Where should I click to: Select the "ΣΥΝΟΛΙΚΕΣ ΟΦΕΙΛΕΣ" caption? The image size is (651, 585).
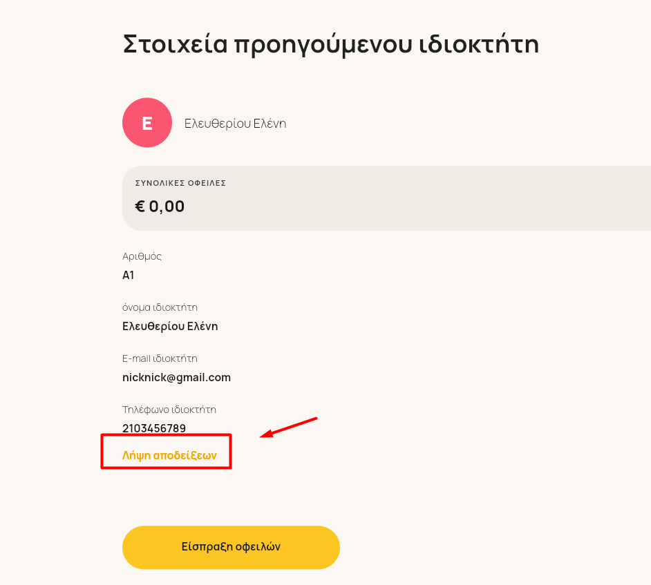pyautogui.click(x=180, y=183)
